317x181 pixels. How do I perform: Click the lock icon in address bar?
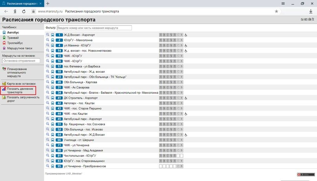coord(33,11)
